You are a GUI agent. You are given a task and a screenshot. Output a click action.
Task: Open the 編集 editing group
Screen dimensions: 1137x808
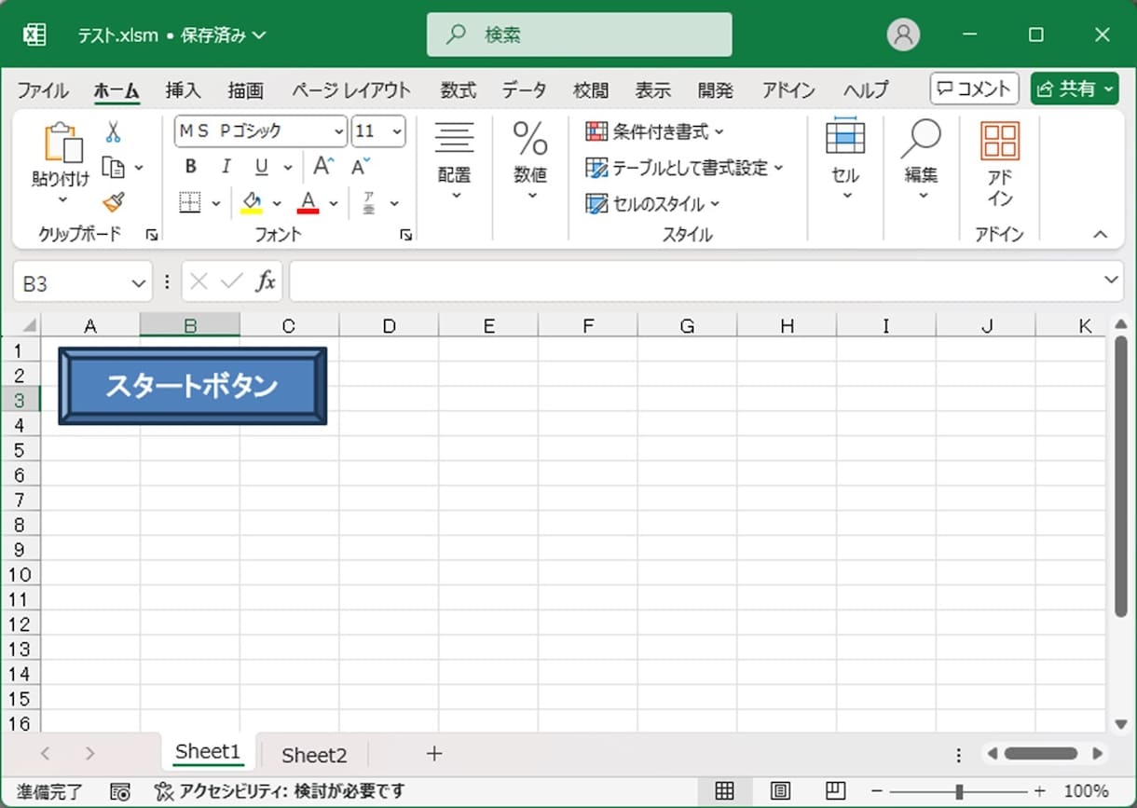pyautogui.click(x=921, y=157)
